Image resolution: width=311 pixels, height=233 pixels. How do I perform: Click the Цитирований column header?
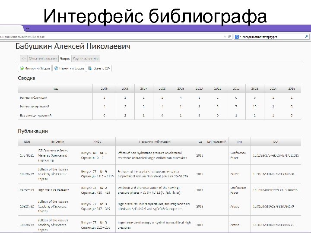point(216,142)
